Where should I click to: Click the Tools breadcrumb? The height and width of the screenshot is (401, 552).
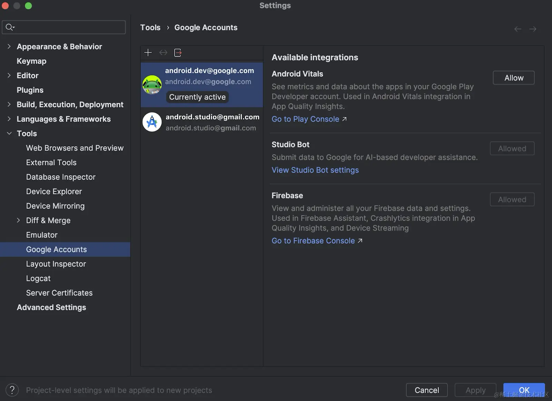(150, 28)
